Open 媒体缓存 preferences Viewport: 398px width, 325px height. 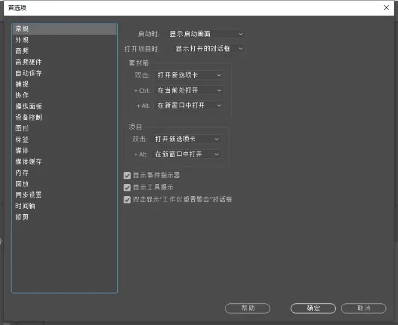click(x=65, y=162)
